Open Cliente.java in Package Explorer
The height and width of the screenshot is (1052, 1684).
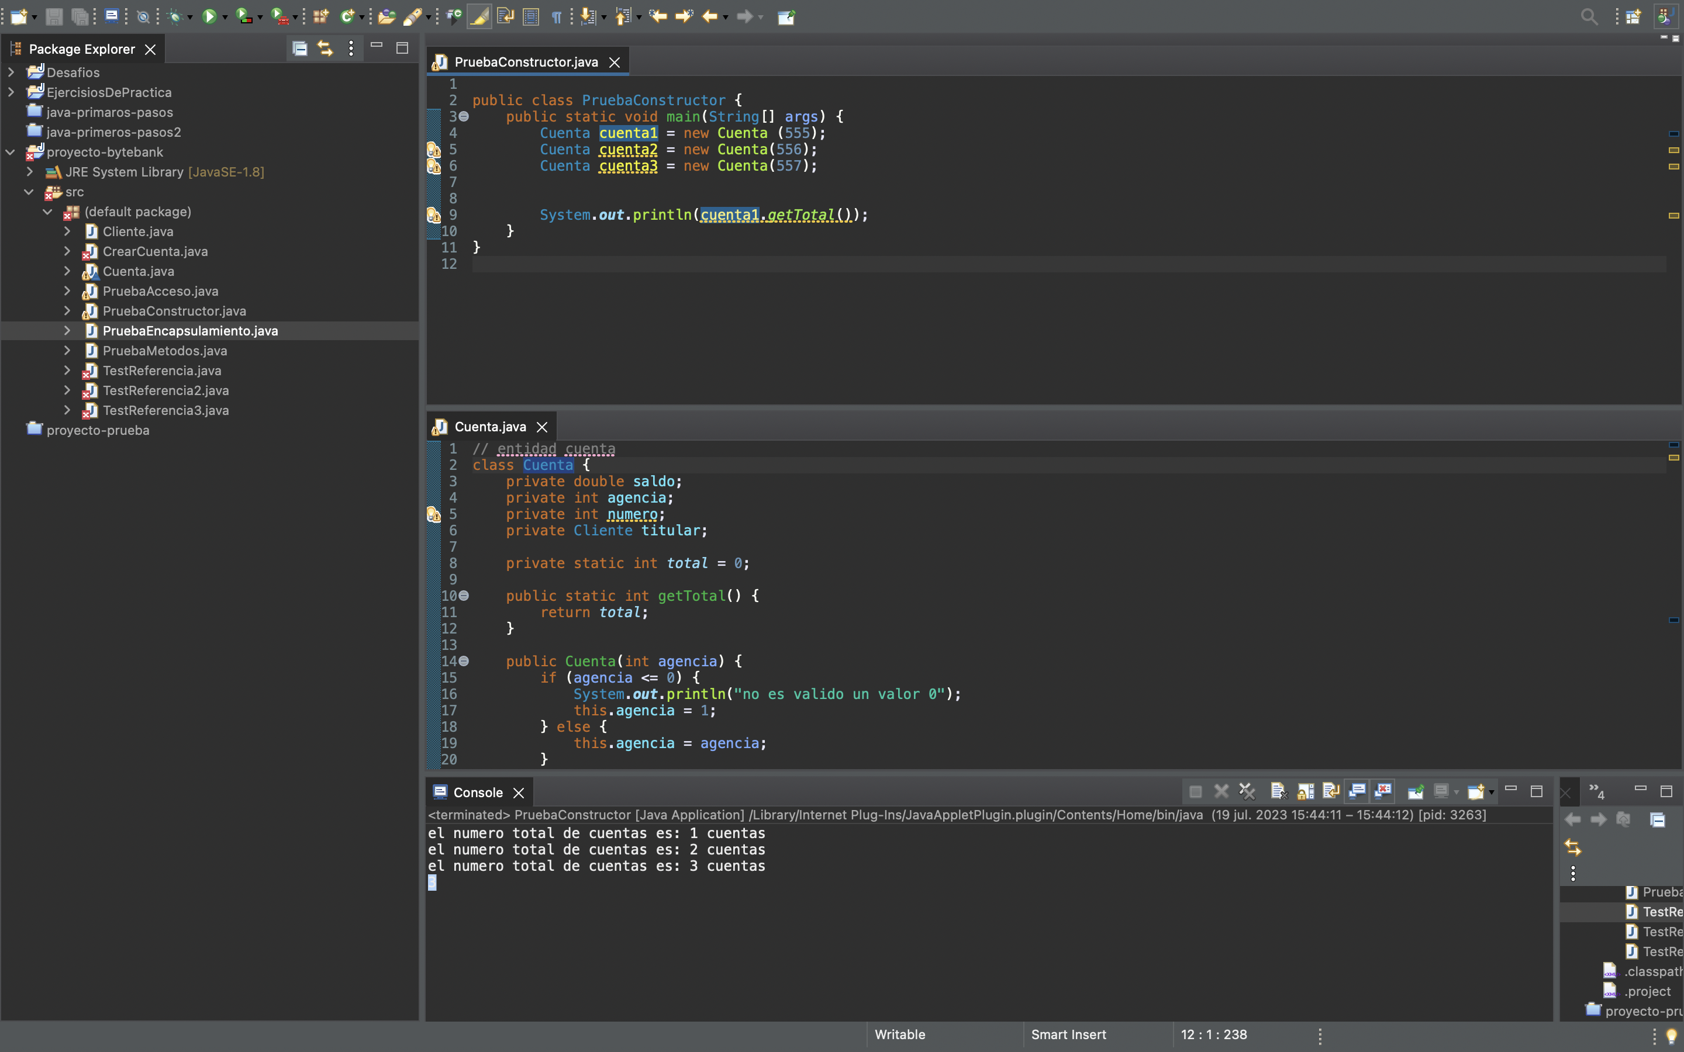138,231
